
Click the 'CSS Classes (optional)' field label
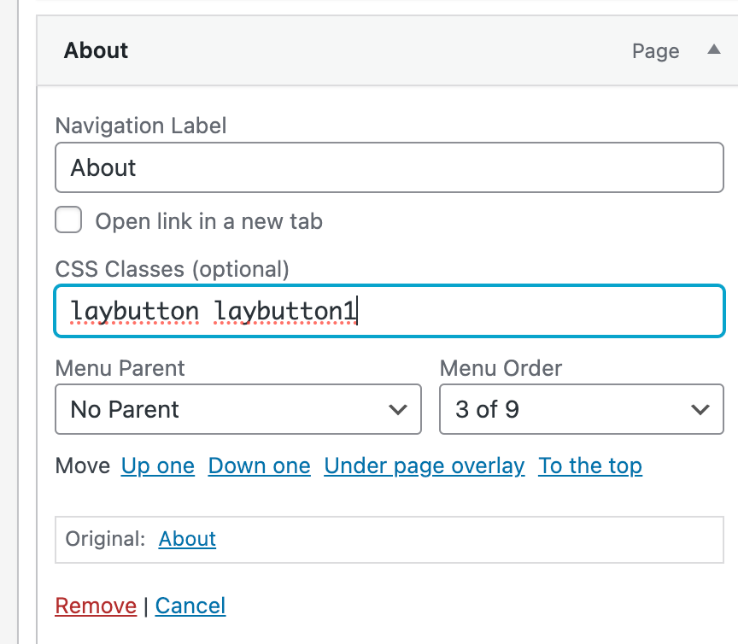(172, 270)
